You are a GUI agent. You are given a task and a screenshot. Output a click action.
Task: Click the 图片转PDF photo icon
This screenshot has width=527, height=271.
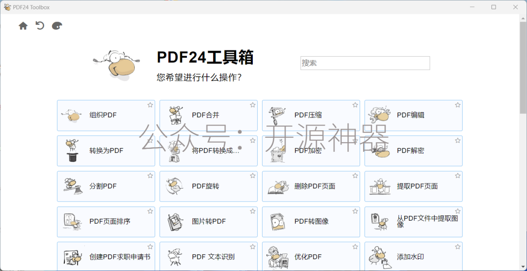click(x=176, y=222)
